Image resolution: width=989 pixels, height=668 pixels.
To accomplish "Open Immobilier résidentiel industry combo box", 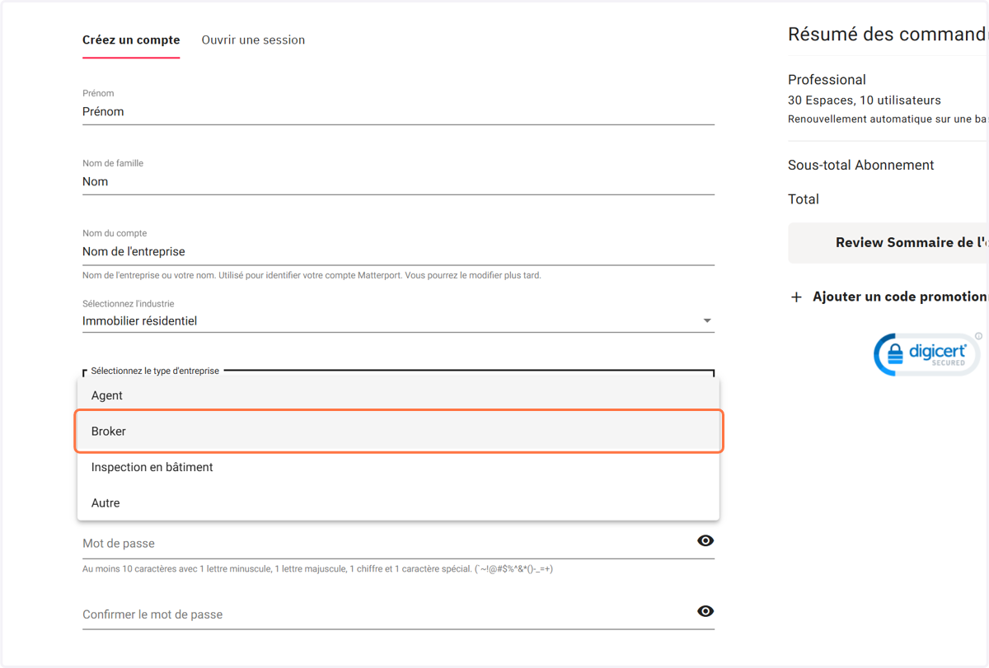I will [x=398, y=321].
